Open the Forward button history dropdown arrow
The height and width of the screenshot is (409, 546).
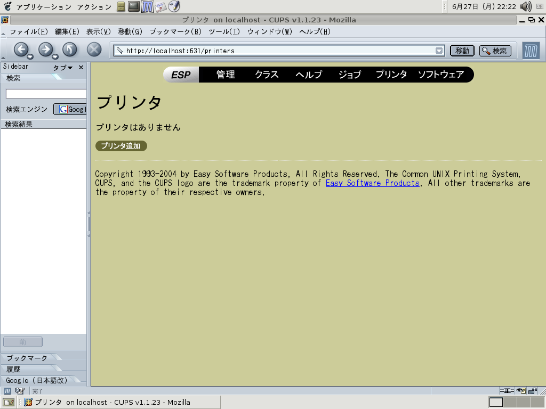[55, 56]
